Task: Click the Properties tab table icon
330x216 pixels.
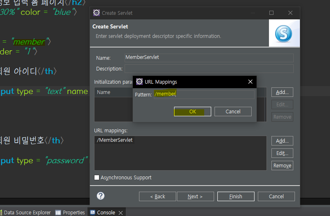Action: pos(58,212)
